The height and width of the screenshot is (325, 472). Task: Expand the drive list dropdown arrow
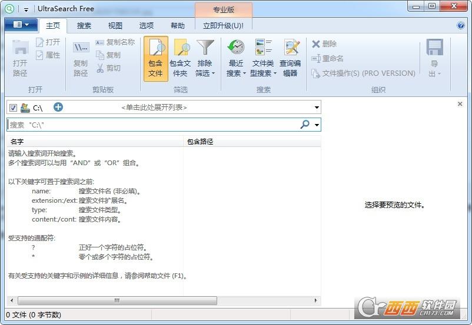[x=317, y=108]
